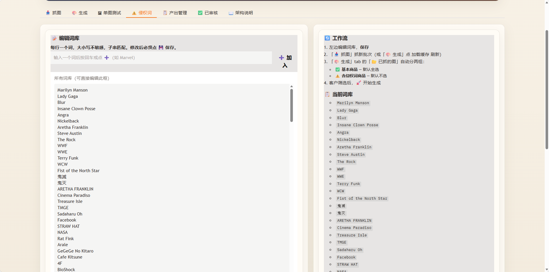Click the 编辑词库 heading icon
Viewport: 549px width, 272px height.
(54, 38)
